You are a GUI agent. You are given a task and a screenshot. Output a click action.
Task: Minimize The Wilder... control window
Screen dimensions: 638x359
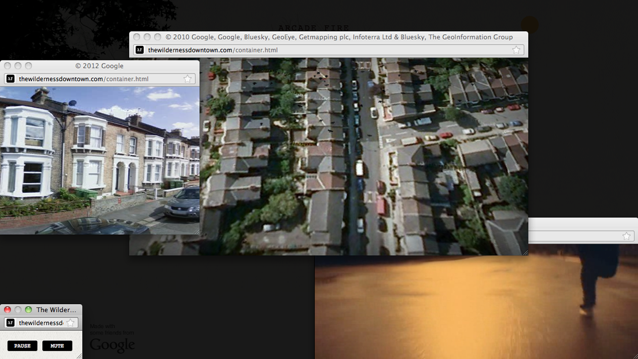(18, 310)
